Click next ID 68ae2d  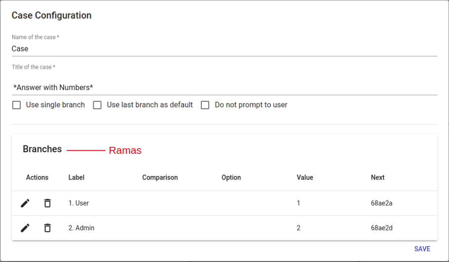click(x=381, y=228)
